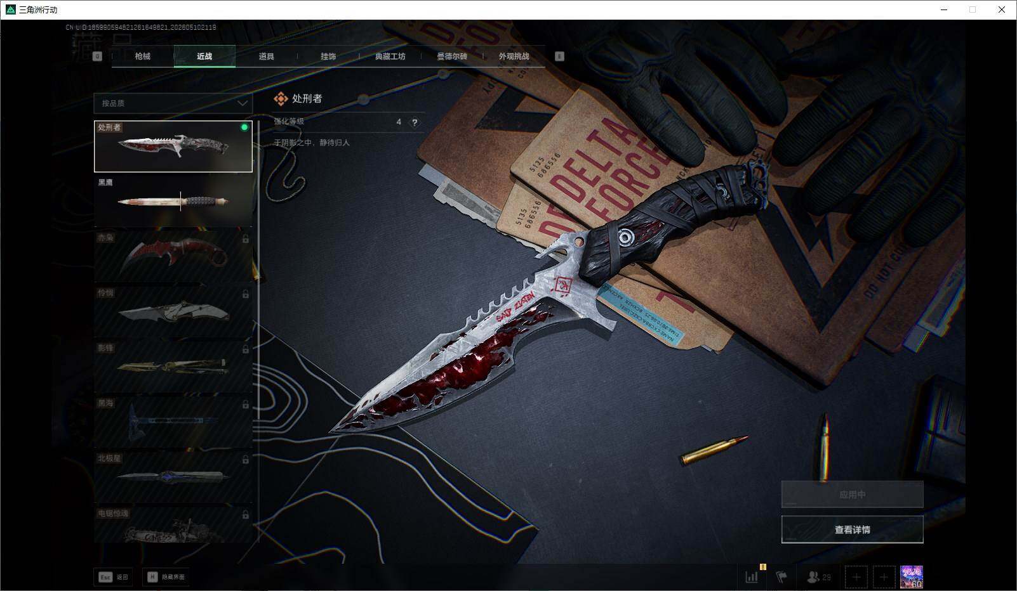This screenshot has width=1017, height=591.
Task: Click the second empty squad invite slot
Action: (x=884, y=577)
